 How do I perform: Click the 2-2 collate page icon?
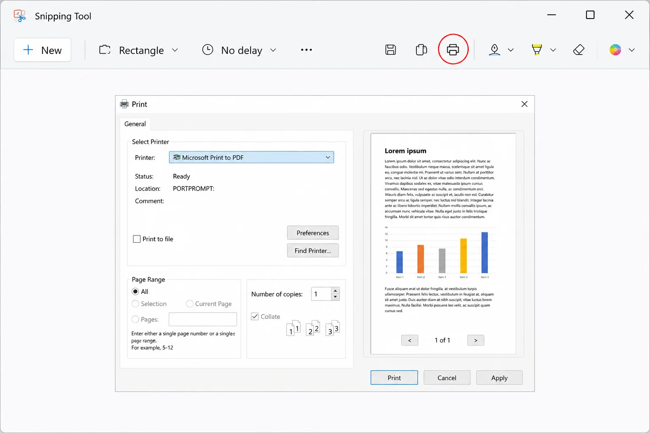point(313,328)
